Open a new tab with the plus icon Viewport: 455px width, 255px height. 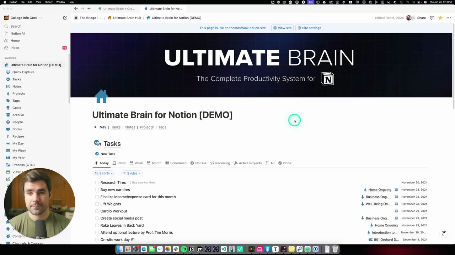89,8
